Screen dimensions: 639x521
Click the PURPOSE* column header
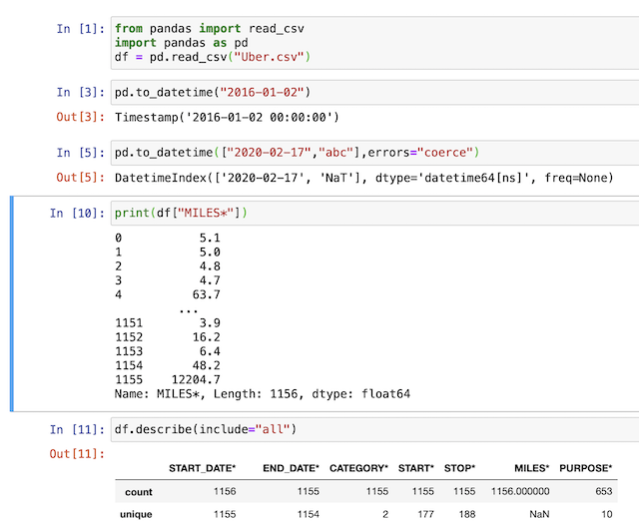(x=586, y=468)
